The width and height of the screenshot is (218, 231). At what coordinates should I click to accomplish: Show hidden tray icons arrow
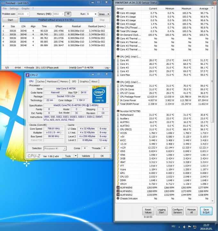coord(179,227)
